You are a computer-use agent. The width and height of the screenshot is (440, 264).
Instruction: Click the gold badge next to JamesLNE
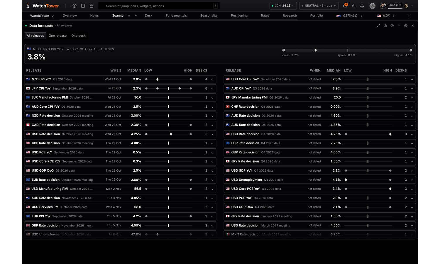tap(406, 6)
